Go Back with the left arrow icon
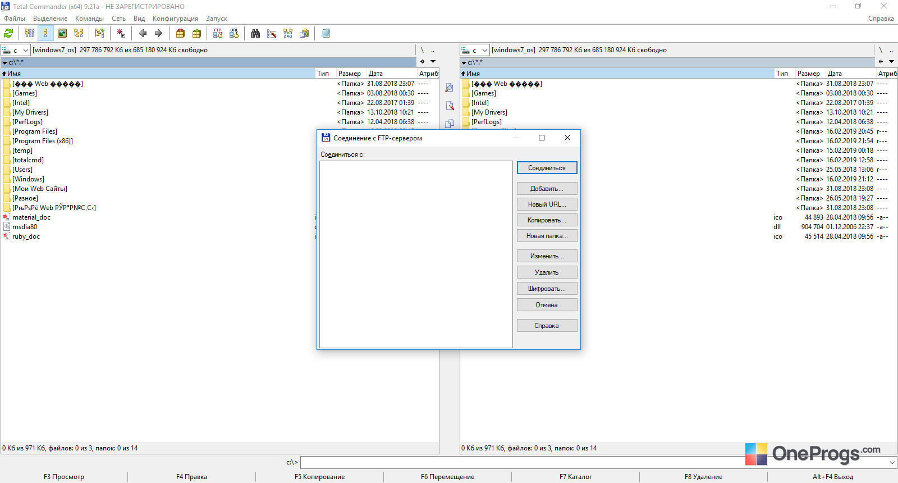This screenshot has height=483, width=898. tap(143, 33)
